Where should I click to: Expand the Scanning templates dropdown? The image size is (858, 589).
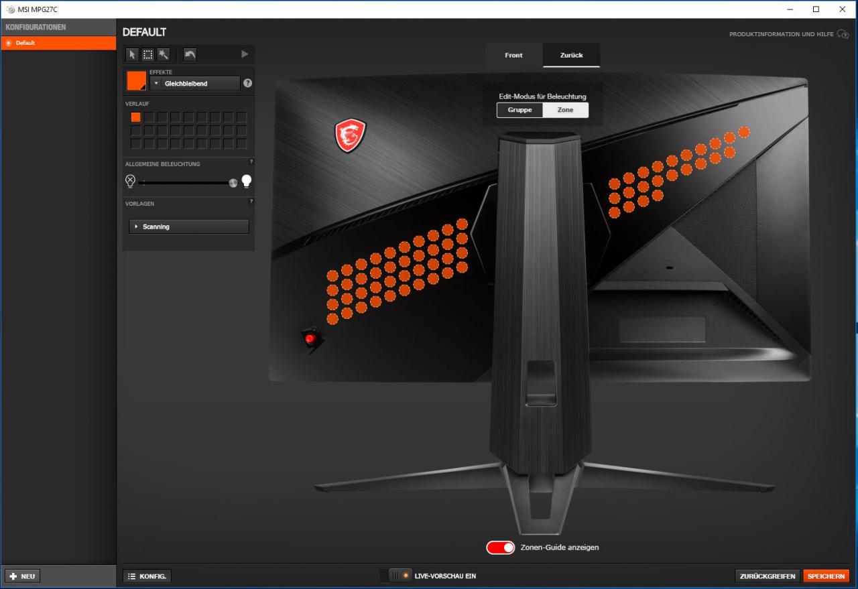tap(188, 226)
